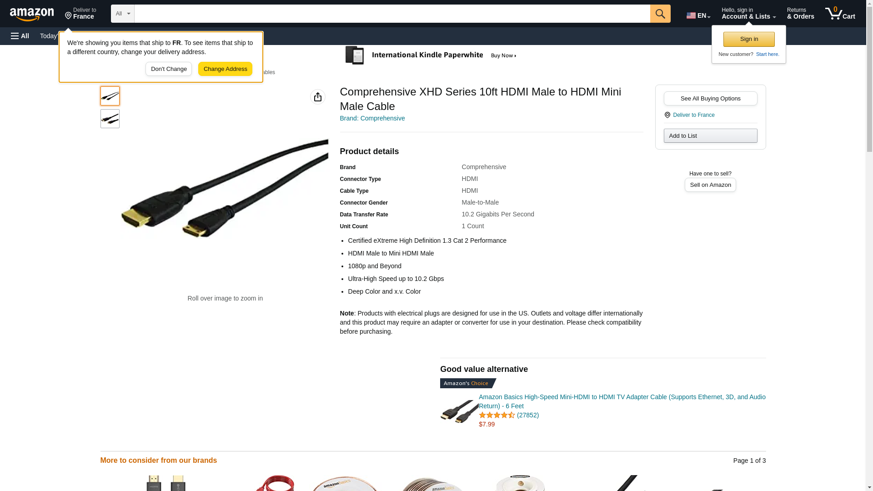Click the Amazon logo

(x=32, y=14)
